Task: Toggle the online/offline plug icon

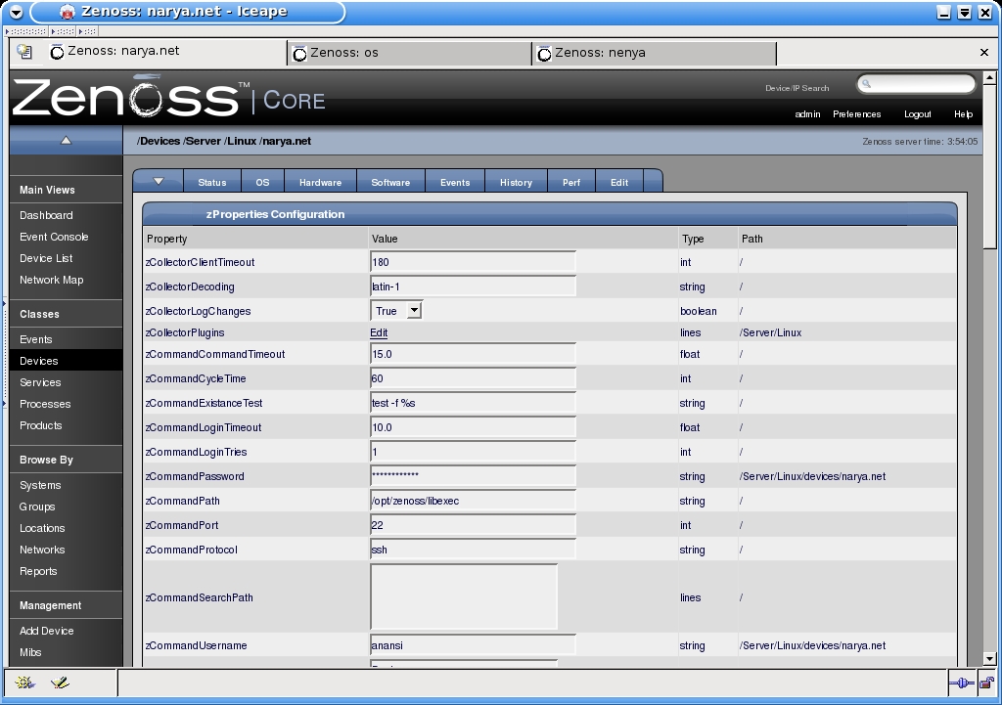Action: coord(961,683)
